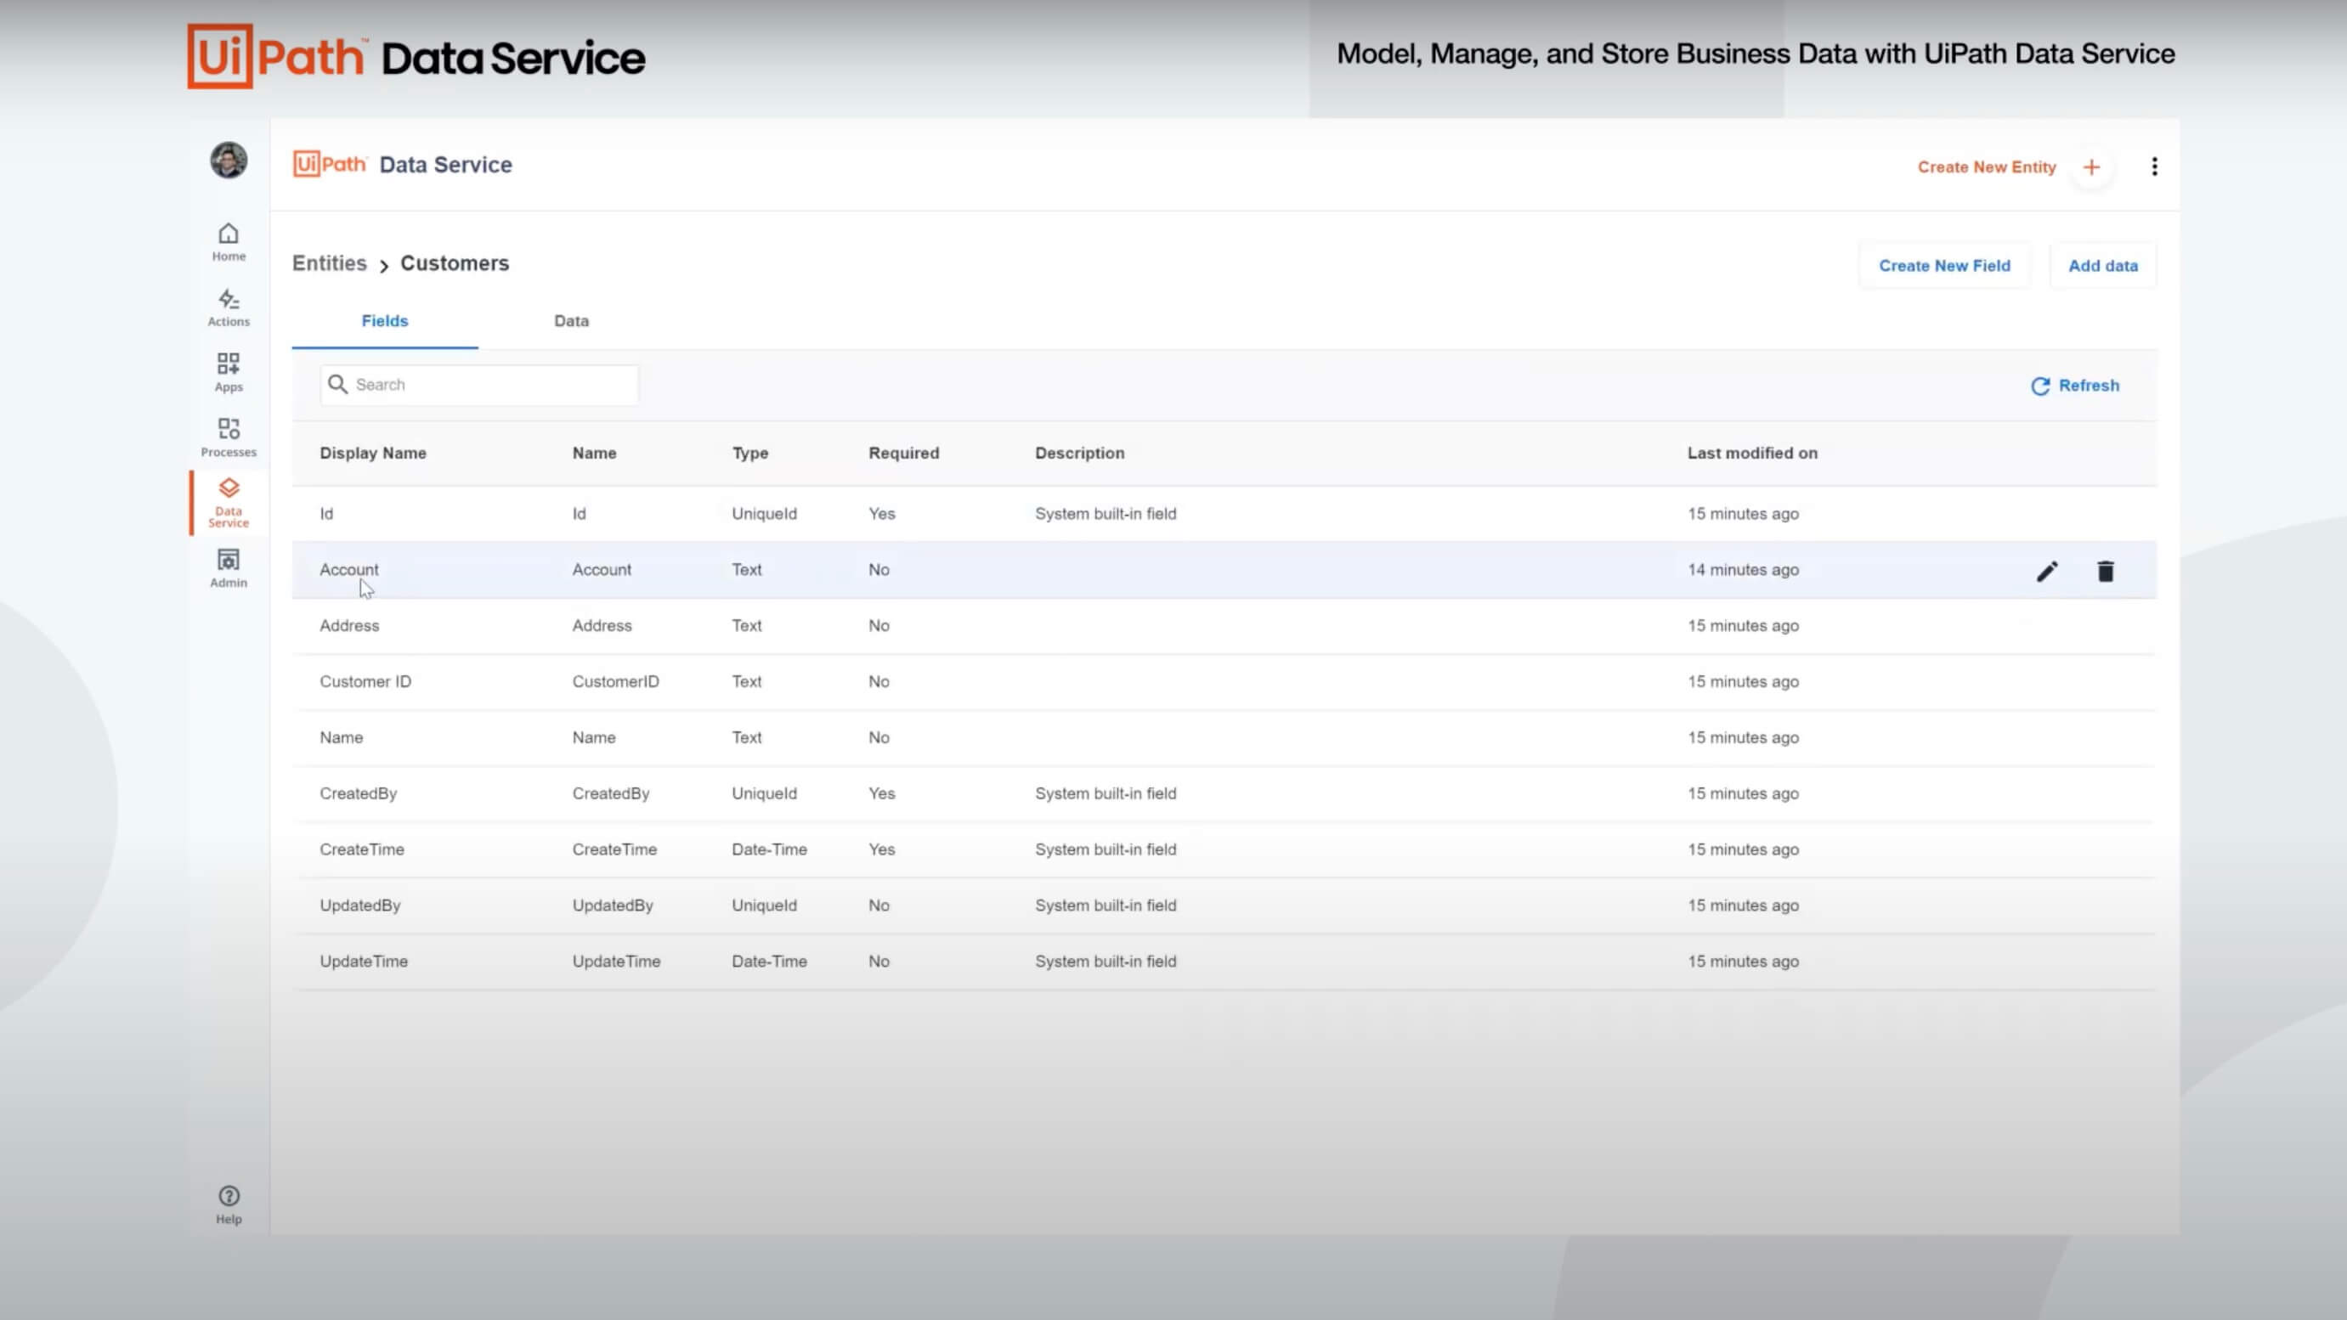Sort by the Required column header

pos(903,453)
